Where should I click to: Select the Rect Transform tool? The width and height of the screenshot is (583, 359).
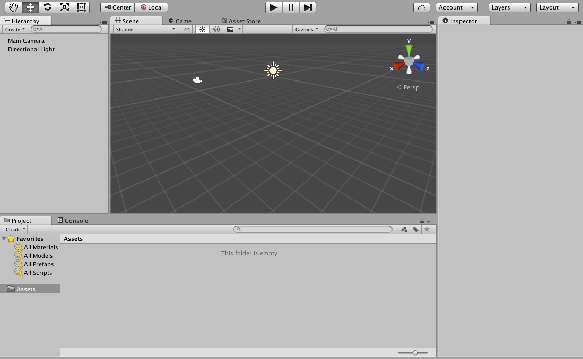pos(81,7)
